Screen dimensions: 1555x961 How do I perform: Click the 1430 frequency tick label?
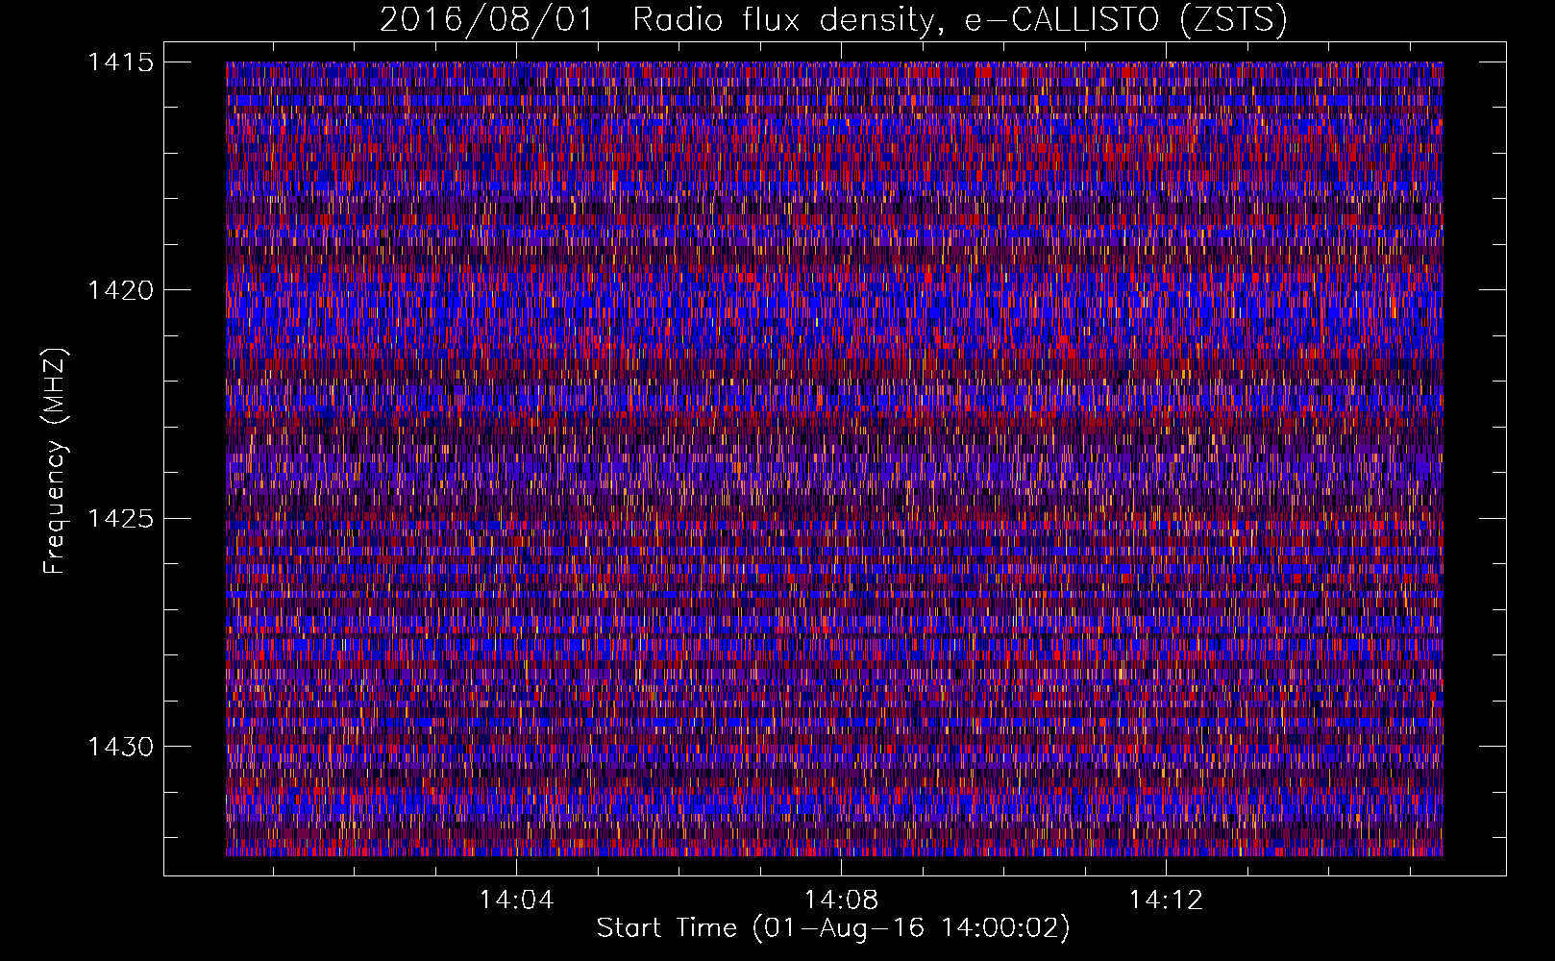[x=121, y=747]
